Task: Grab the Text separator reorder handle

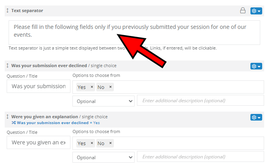Action: click(x=7, y=11)
